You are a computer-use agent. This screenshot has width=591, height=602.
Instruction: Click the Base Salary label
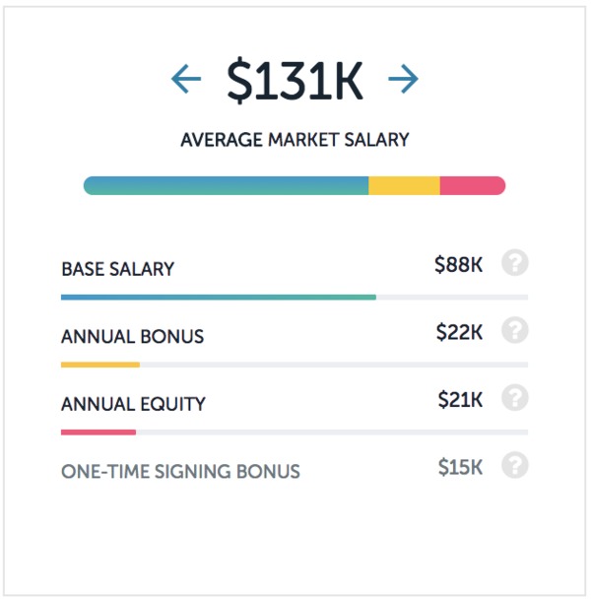click(118, 269)
